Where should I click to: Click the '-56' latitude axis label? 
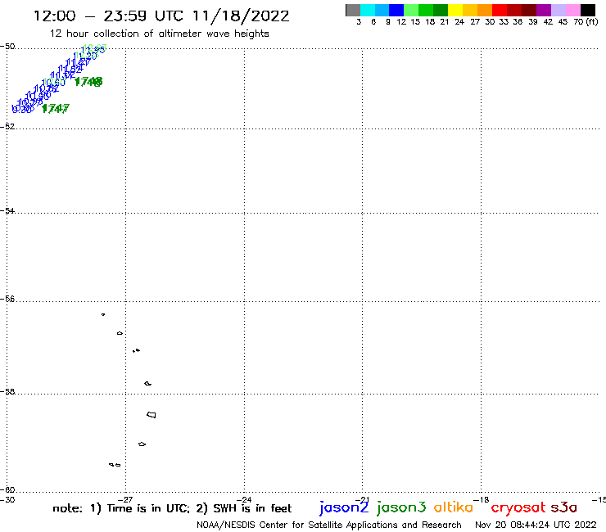pyautogui.click(x=7, y=299)
